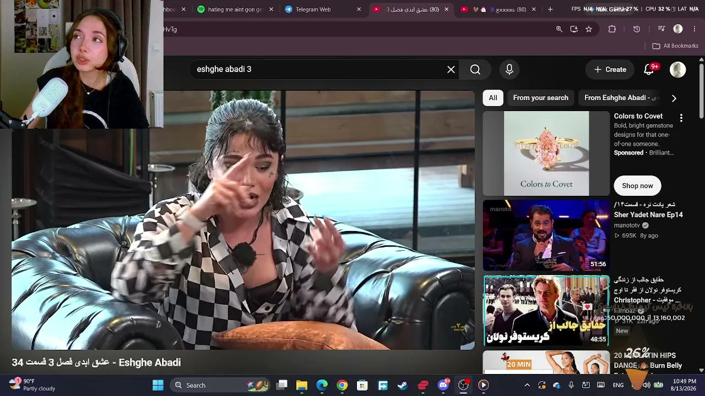
Task: Click the ENG language indicator
Action: point(619,385)
